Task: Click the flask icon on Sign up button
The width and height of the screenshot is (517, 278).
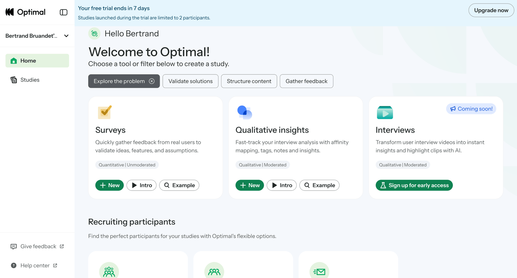Action: click(383, 185)
